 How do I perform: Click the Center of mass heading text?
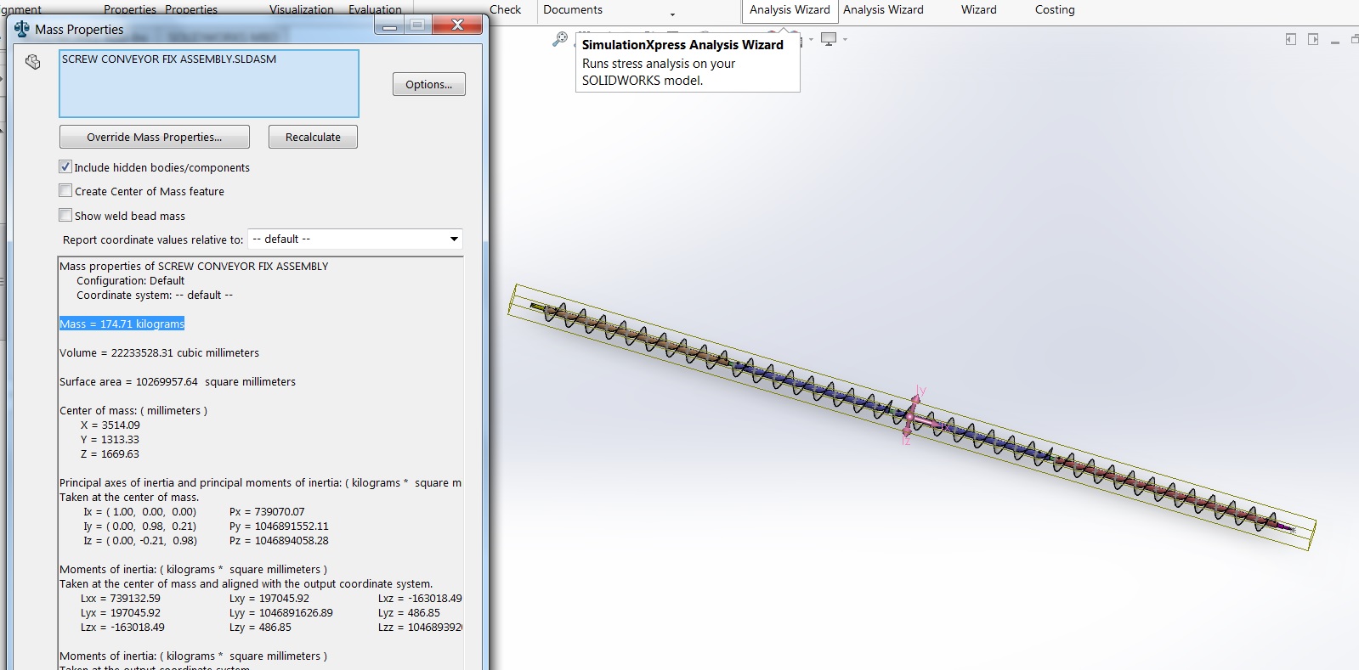click(133, 410)
